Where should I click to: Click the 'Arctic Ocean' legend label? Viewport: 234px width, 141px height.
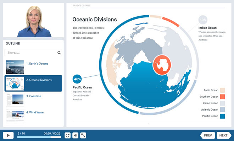211,90
